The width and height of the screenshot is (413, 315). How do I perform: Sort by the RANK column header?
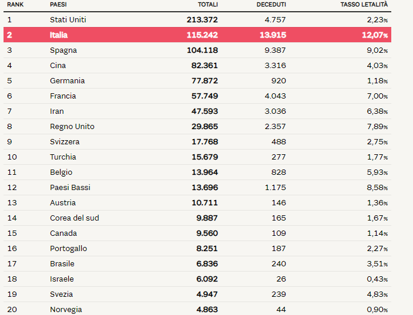pyautogui.click(x=15, y=5)
